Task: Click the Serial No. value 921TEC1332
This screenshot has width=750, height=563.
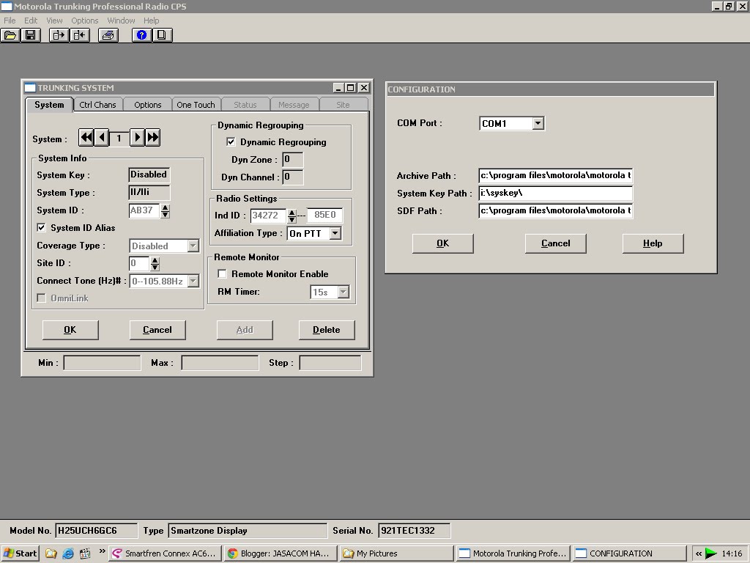Action: [x=414, y=531]
